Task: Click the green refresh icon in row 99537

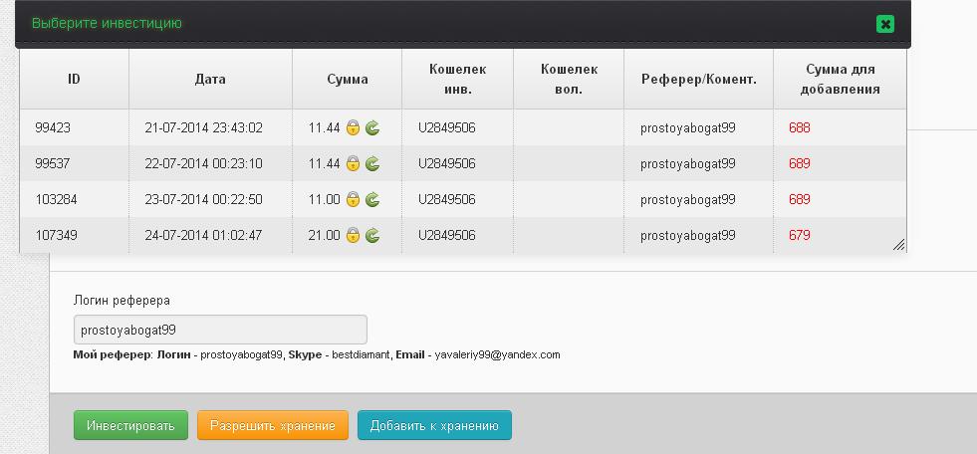Action: click(372, 164)
